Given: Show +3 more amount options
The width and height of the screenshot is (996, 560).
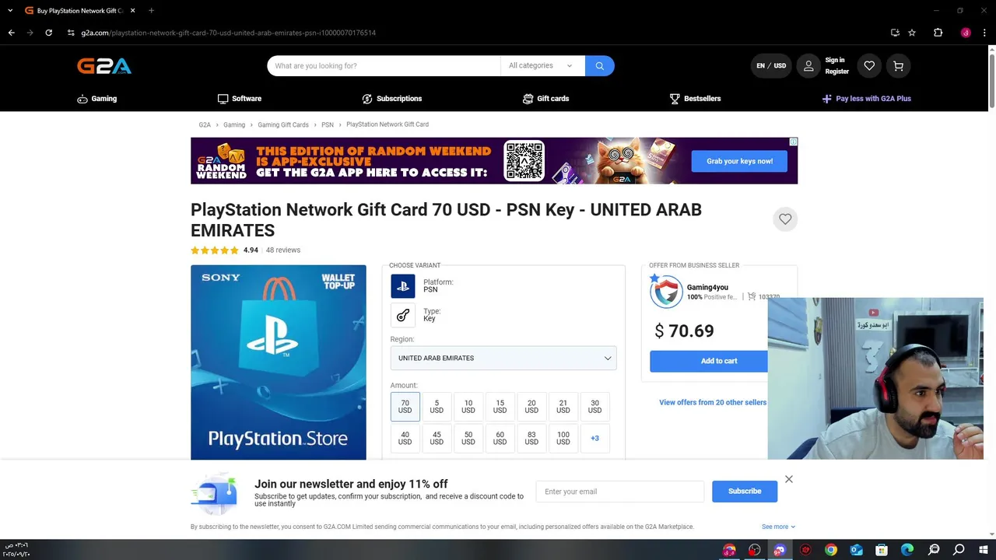Looking at the screenshot, I should pyautogui.click(x=594, y=438).
